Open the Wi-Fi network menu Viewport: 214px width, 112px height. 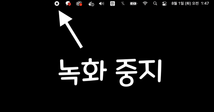coord(145,4)
